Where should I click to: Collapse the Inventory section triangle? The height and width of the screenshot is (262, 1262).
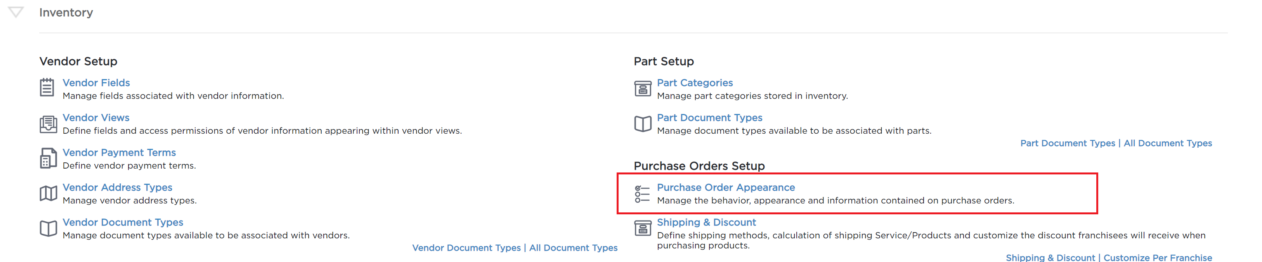[16, 12]
